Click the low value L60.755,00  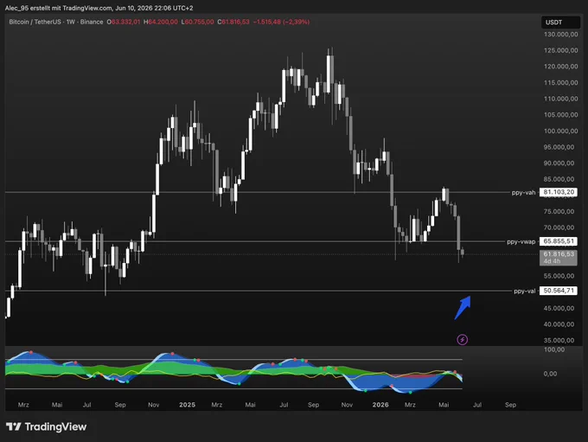(x=197, y=22)
